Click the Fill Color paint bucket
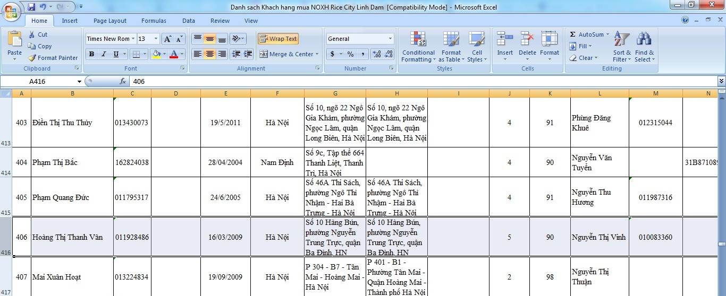Viewport: 726px width, 296px height. [x=156, y=54]
